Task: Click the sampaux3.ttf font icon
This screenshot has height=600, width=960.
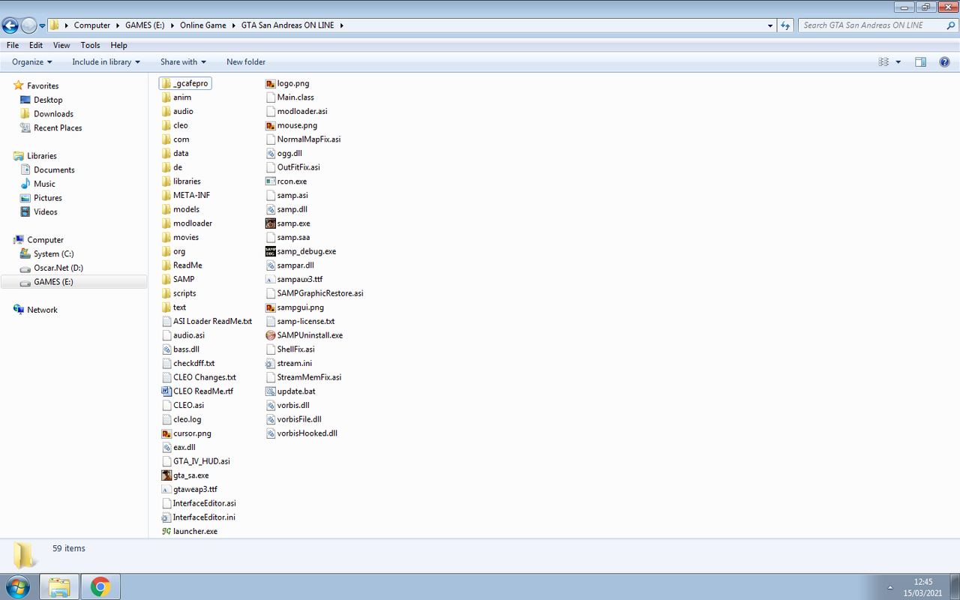Action: point(271,279)
